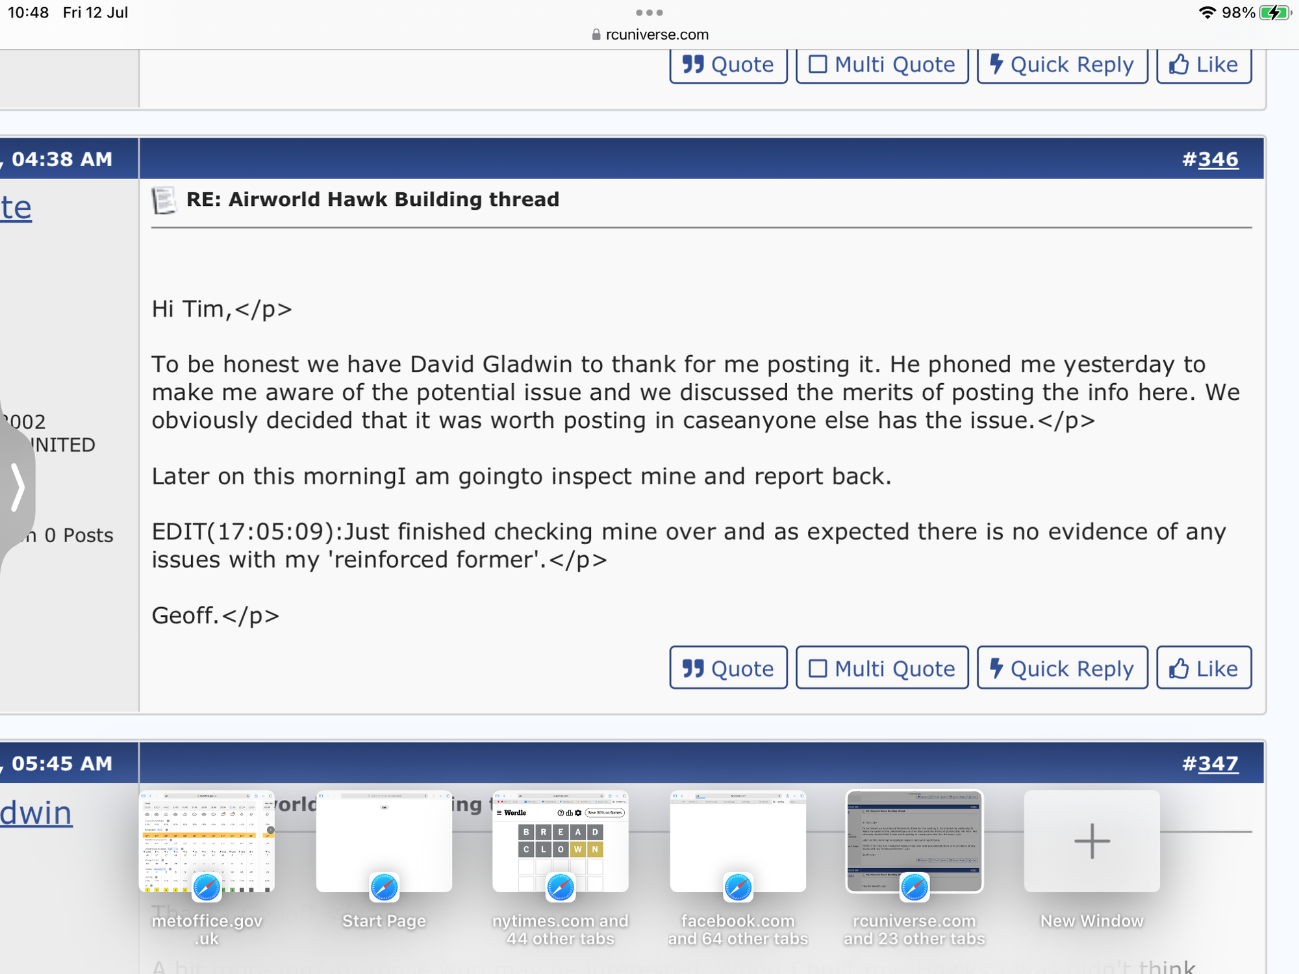
Task: Open post #347 permalink
Action: tap(1218, 764)
